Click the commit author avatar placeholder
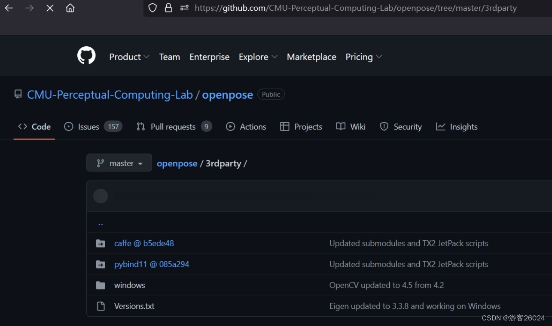Image resolution: width=552 pixels, height=326 pixels. (101, 196)
